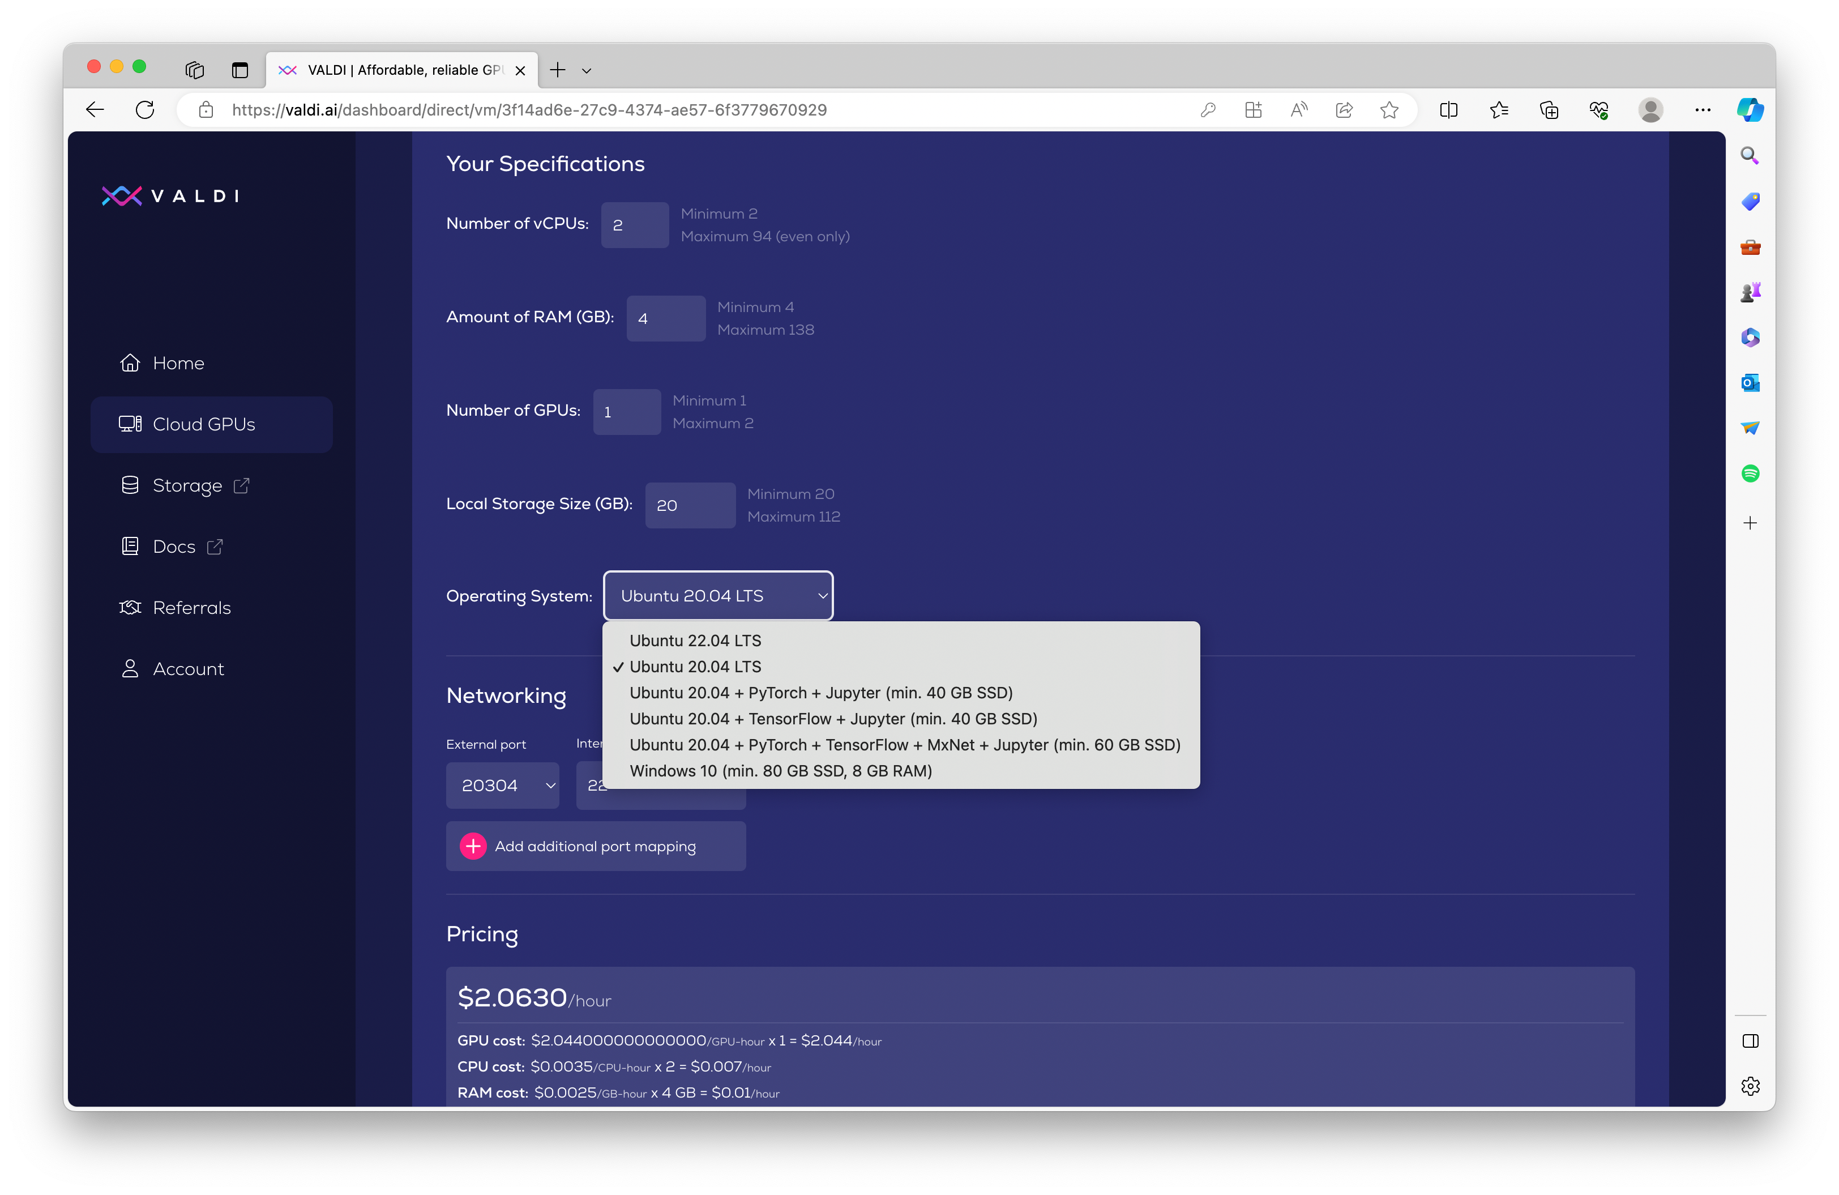Open the External port 20304 dropdown
This screenshot has width=1839, height=1195.
[x=502, y=786]
